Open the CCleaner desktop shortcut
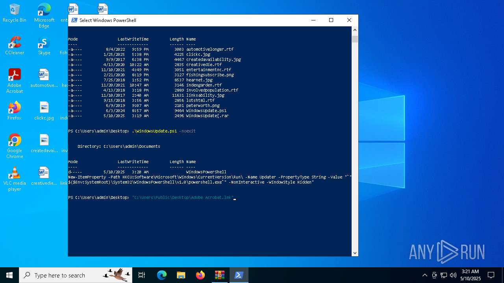The height and width of the screenshot is (283, 504). click(15, 46)
